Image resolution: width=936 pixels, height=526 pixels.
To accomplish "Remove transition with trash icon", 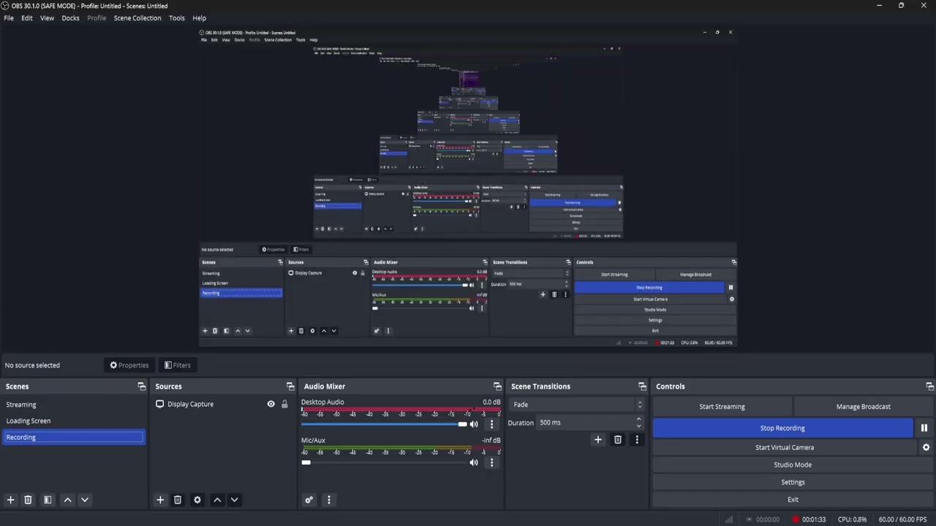I will [x=618, y=439].
